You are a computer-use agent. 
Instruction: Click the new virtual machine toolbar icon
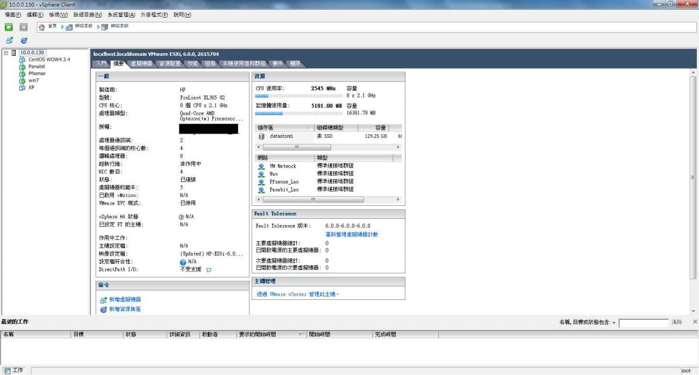[10, 40]
